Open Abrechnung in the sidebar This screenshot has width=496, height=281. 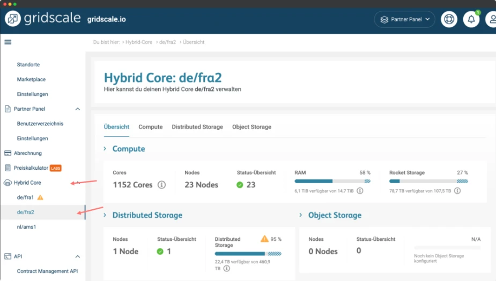click(28, 153)
